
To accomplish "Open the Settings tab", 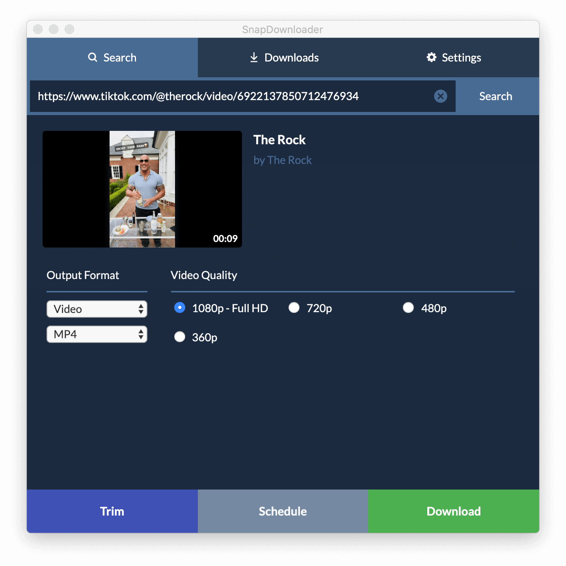I will (454, 58).
